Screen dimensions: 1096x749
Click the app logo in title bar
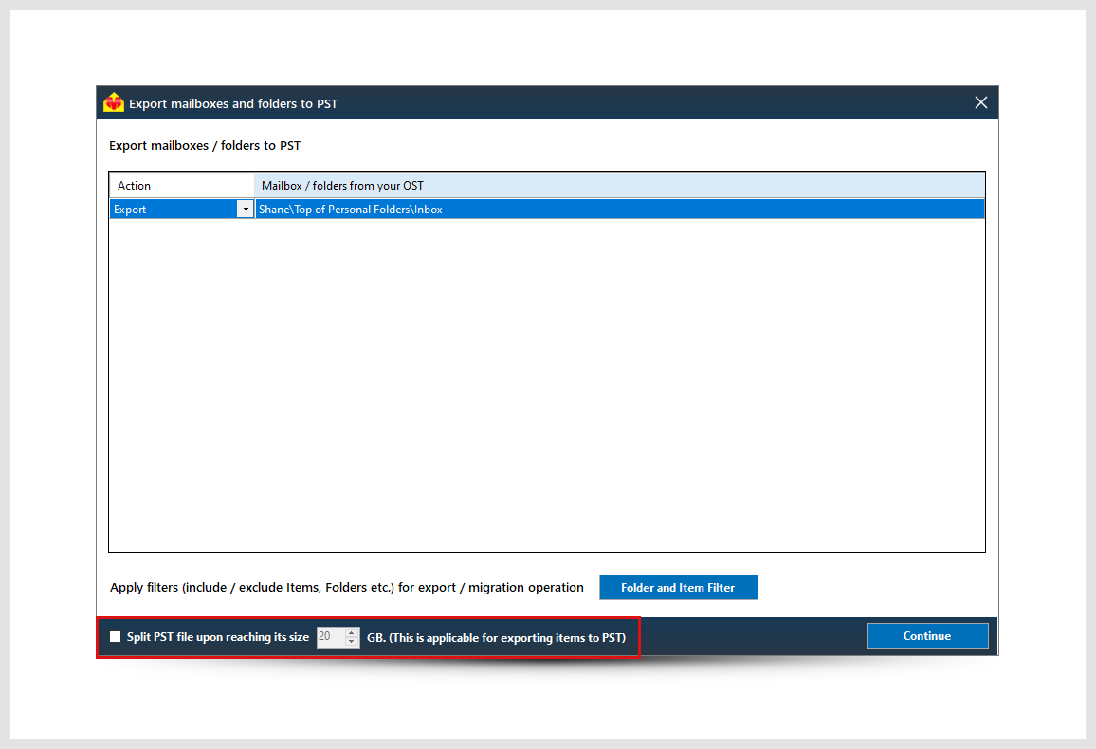click(x=114, y=102)
